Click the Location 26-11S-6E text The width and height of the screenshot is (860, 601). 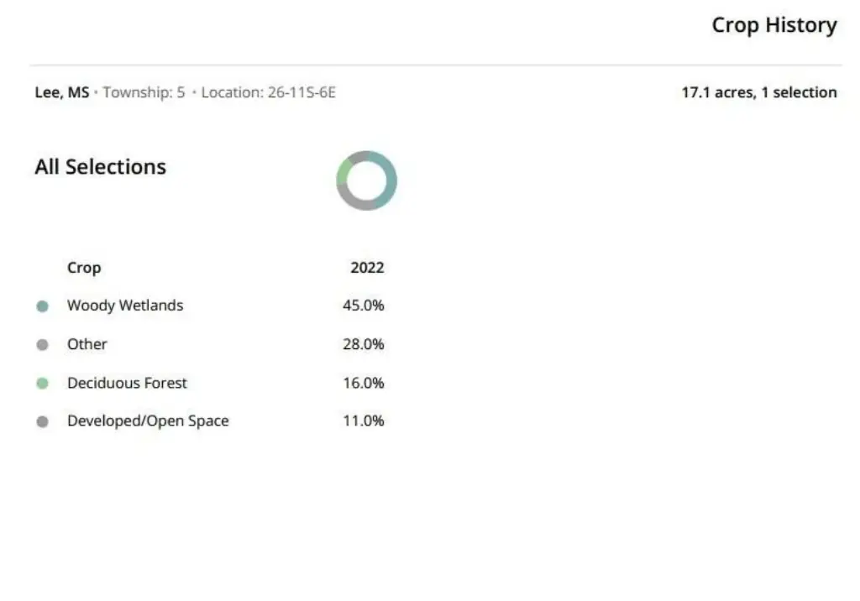pos(268,92)
